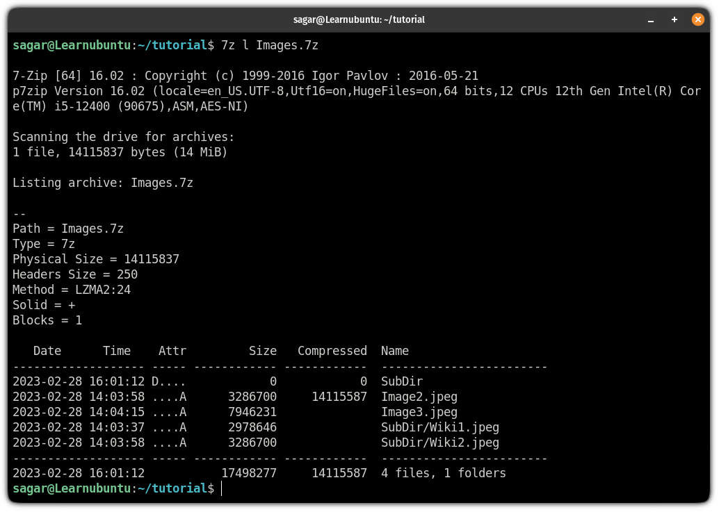Image resolution: width=719 pixels, height=512 pixels.
Task: Click the SubDir/Wiki2.jpeg entry
Action: [x=439, y=443]
